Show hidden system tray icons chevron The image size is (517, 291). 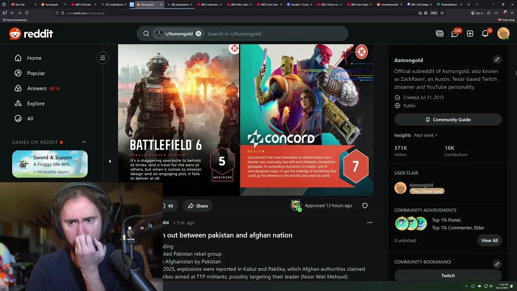466,286
